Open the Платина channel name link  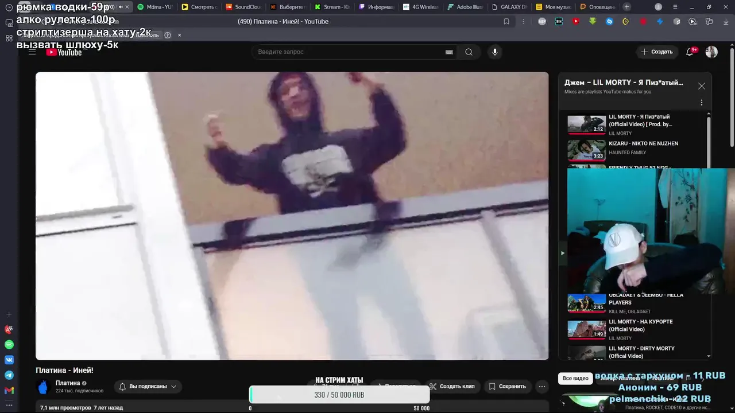(68, 383)
